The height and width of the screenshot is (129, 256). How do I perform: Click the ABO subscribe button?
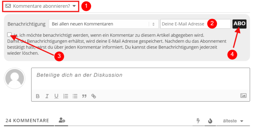pyautogui.click(x=239, y=24)
